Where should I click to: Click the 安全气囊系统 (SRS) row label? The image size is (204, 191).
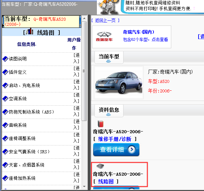[29, 152]
